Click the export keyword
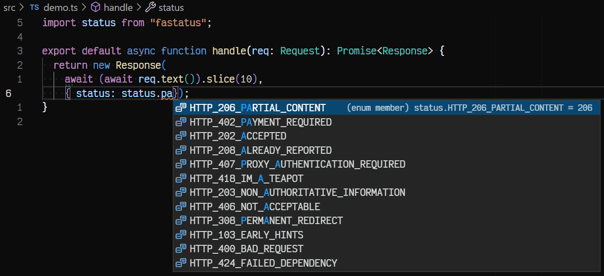This screenshot has width=604, height=276. click(59, 51)
